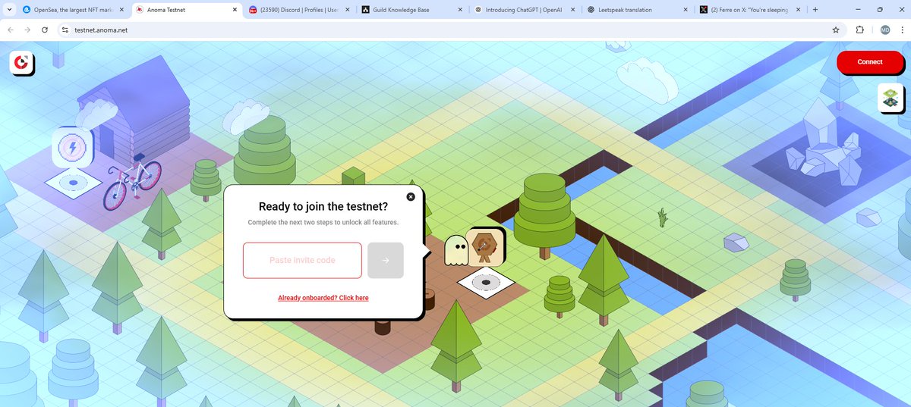This screenshot has height=407, width=911.
Task: Click the Anoma logo icon at top-left
Action: 22,63
